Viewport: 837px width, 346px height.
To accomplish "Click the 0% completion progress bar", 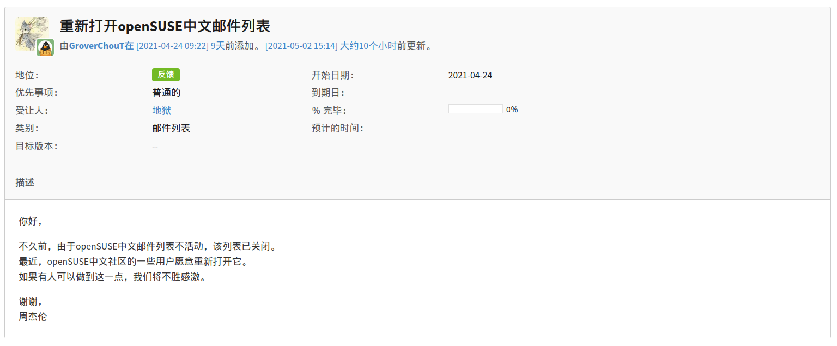I will pyautogui.click(x=475, y=108).
